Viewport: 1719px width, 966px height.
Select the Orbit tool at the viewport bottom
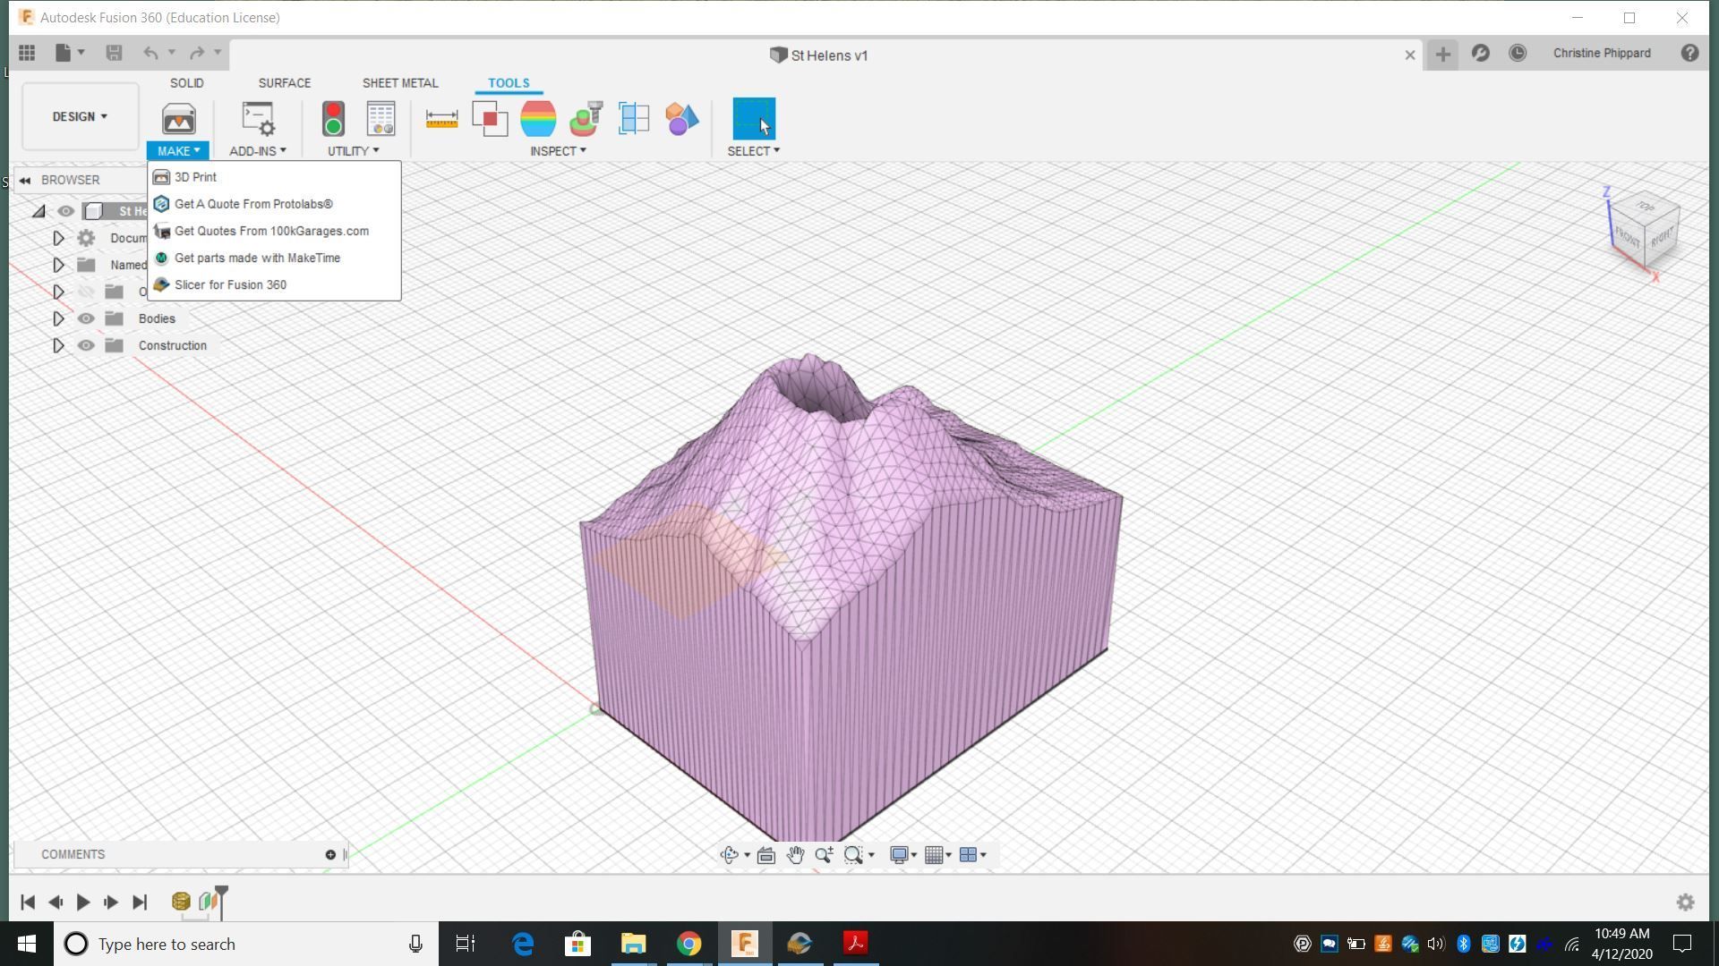click(730, 854)
